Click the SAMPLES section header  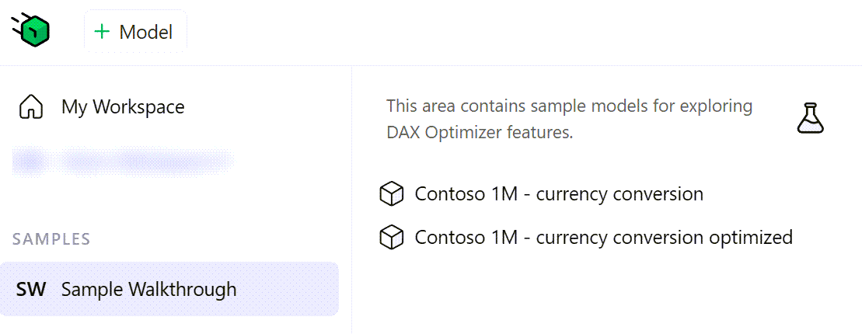click(x=51, y=239)
